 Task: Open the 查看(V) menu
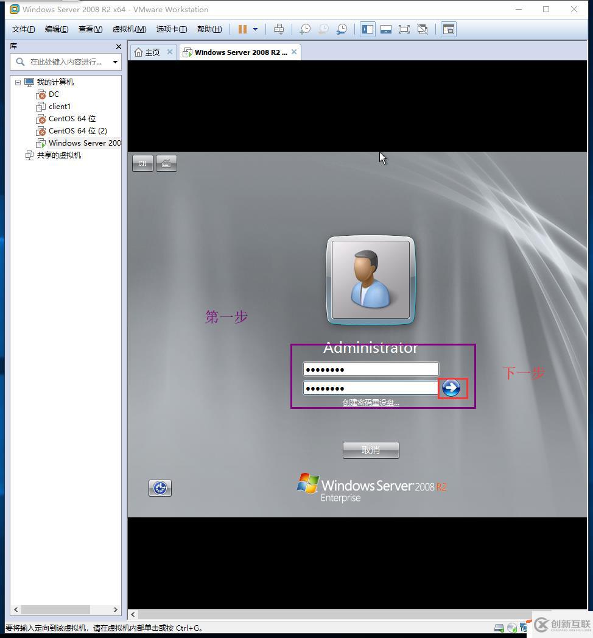click(90, 29)
